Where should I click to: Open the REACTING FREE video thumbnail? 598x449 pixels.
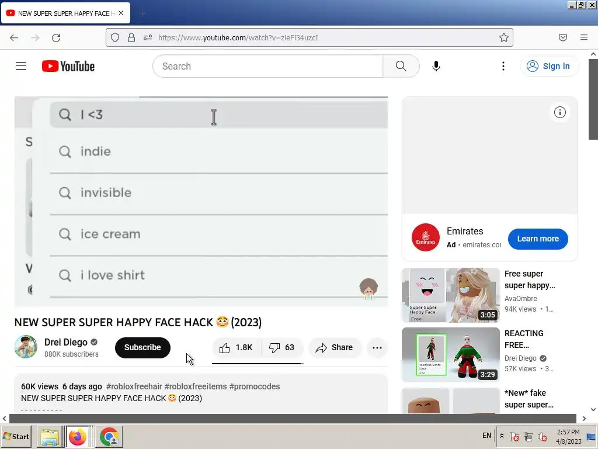coord(450,355)
